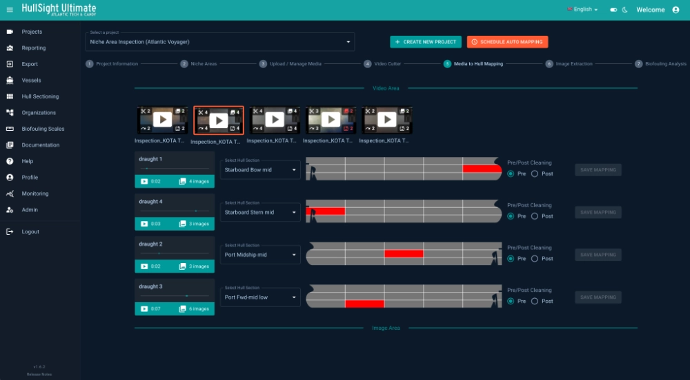The height and width of the screenshot is (380, 690).
Task: Open the Vessels ship icon
Action: point(10,81)
